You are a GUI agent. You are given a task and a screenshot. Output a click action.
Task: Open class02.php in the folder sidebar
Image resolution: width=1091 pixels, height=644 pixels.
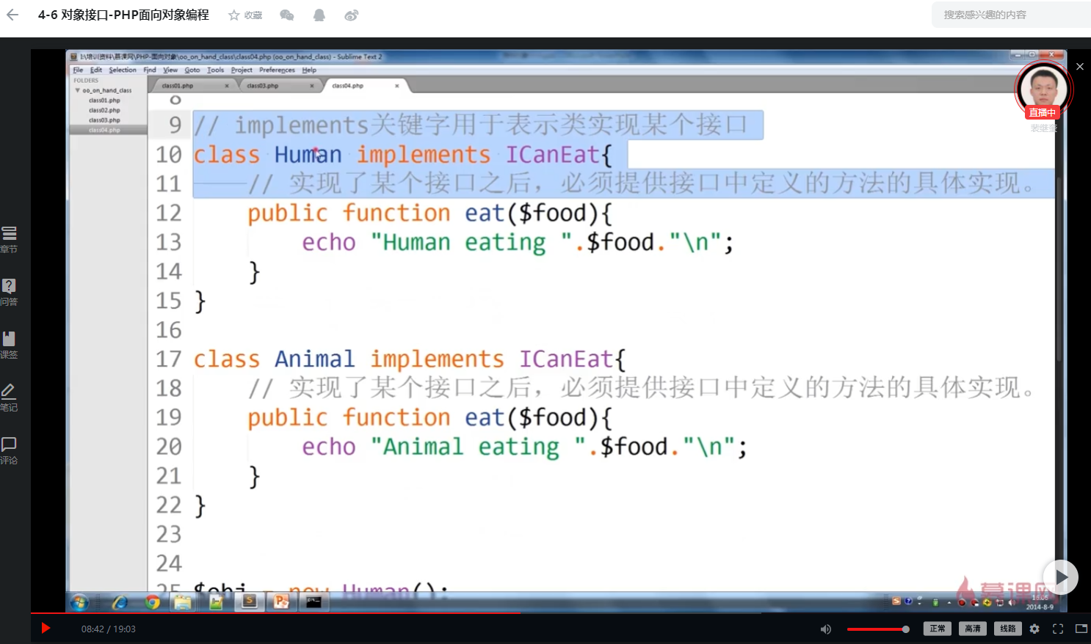[x=104, y=110]
